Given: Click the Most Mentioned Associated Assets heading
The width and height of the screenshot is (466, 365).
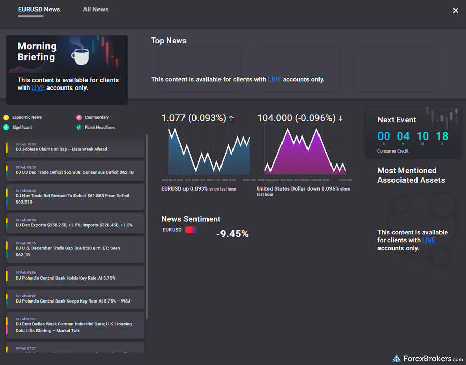Looking at the screenshot, I should click(x=411, y=175).
